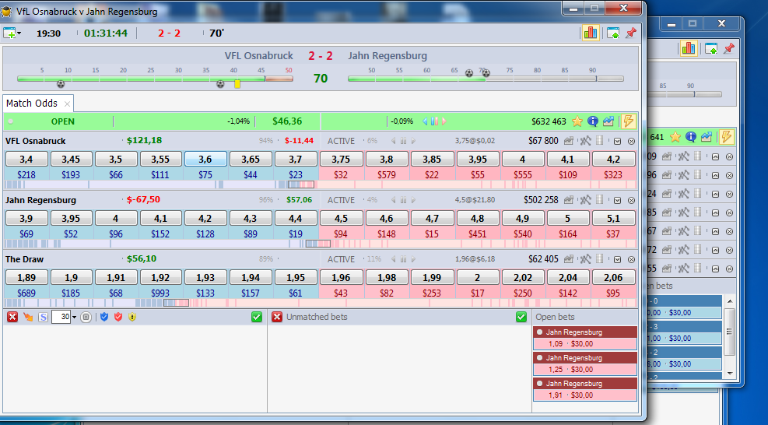Select the Jahn Regensburg 1,09 open bet dot
This screenshot has height=425, width=768.
tap(540, 332)
